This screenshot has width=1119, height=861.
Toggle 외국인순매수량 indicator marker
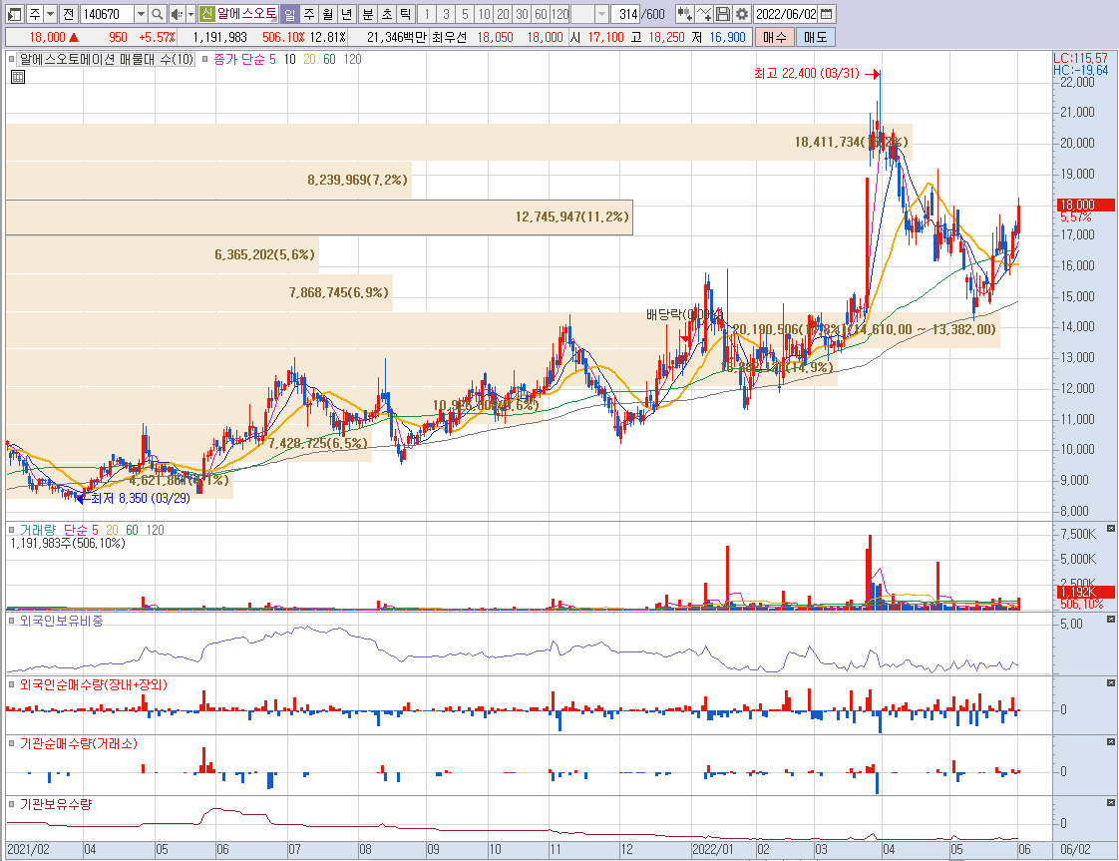[11, 684]
